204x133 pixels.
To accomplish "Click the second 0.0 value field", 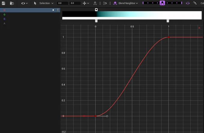I will click(75, 3).
